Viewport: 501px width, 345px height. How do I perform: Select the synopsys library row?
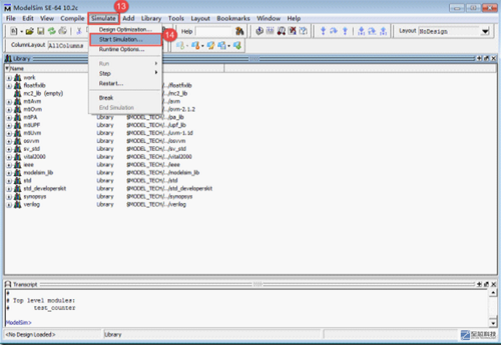[35, 197]
